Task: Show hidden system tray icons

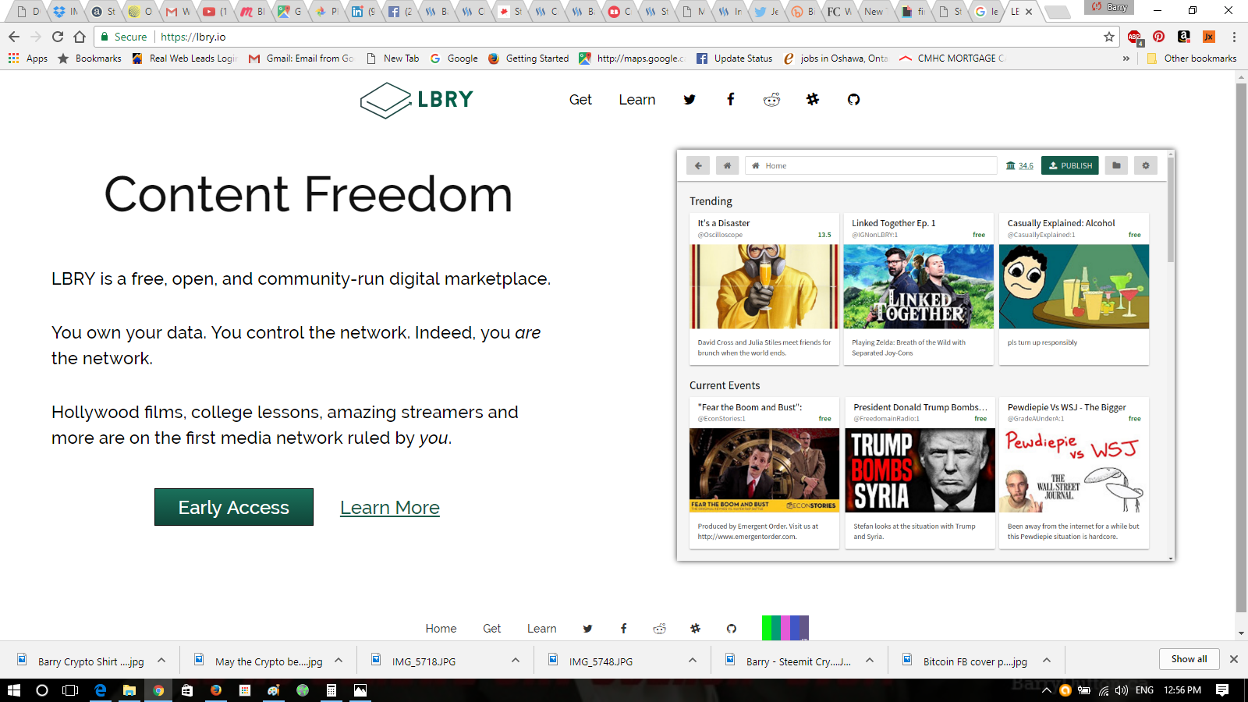Action: click(1047, 690)
